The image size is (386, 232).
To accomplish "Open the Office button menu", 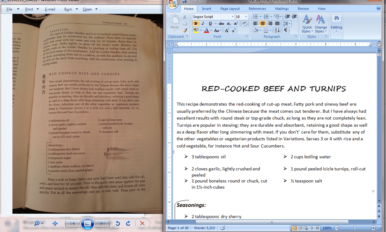I will pos(173,4).
